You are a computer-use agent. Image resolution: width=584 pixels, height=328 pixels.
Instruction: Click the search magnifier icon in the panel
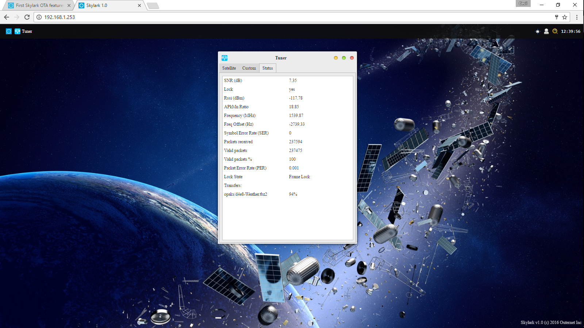pos(555,31)
